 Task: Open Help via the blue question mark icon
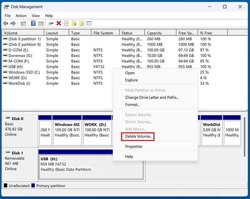click(x=33, y=23)
